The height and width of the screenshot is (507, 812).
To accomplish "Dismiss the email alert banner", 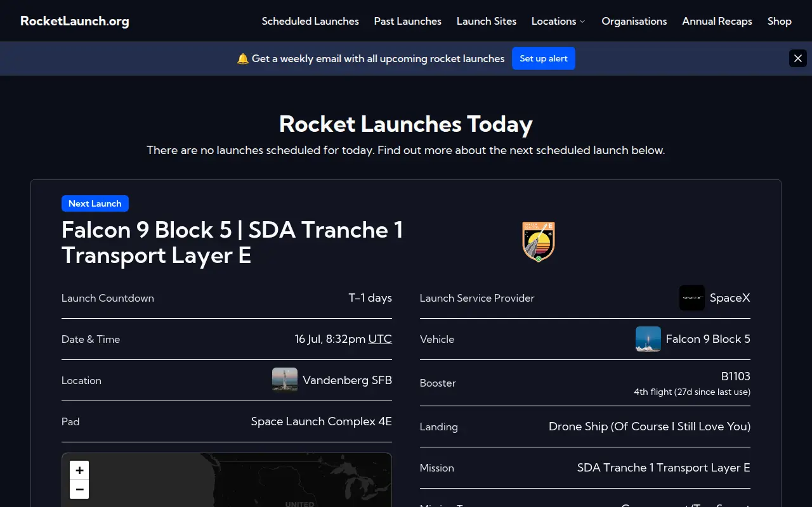I will coord(798,58).
